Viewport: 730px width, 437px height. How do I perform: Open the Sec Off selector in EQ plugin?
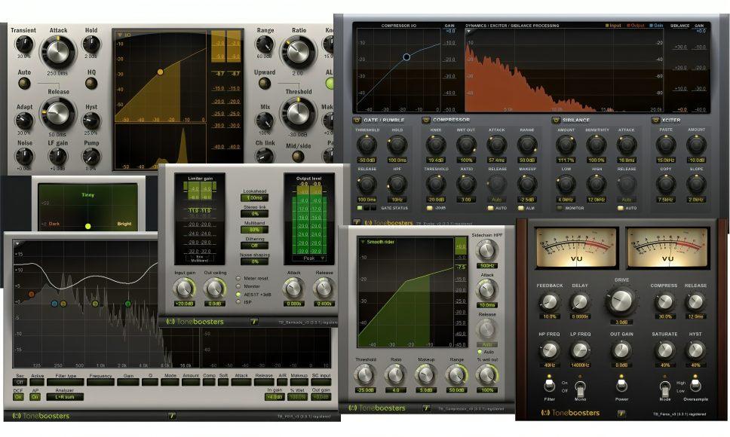pos(20,382)
